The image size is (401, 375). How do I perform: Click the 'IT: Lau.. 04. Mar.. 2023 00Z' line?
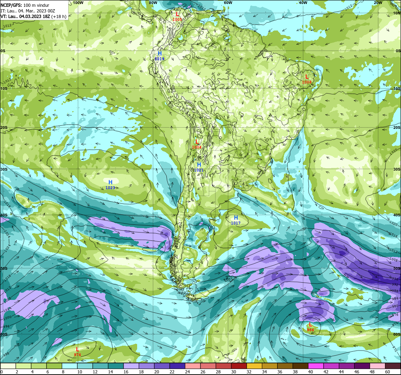click(x=28, y=11)
